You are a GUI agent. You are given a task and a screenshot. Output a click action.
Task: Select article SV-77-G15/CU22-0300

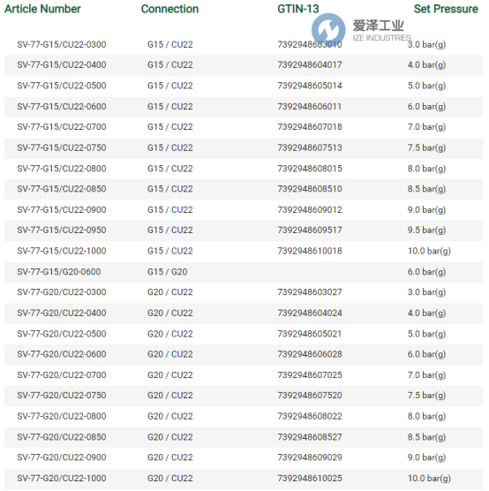(62, 44)
